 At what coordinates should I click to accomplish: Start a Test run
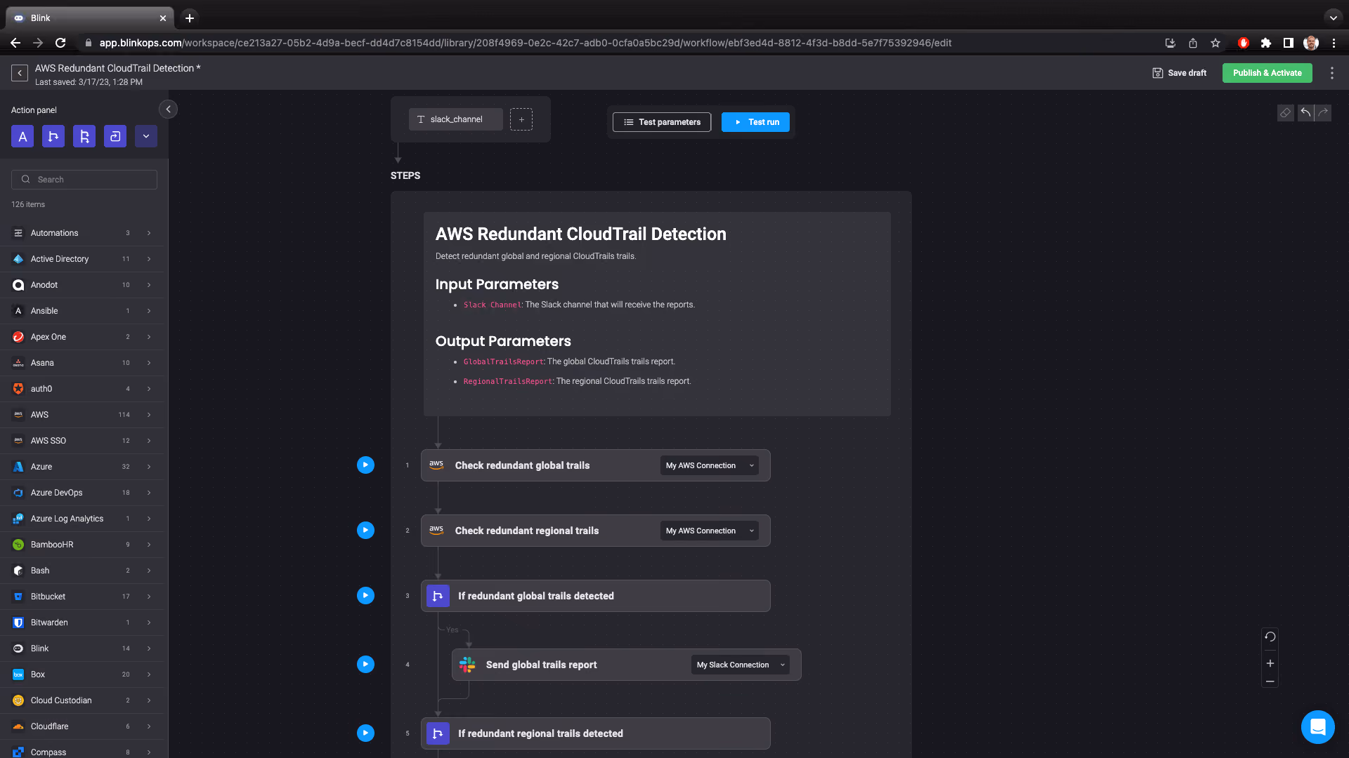(755, 122)
